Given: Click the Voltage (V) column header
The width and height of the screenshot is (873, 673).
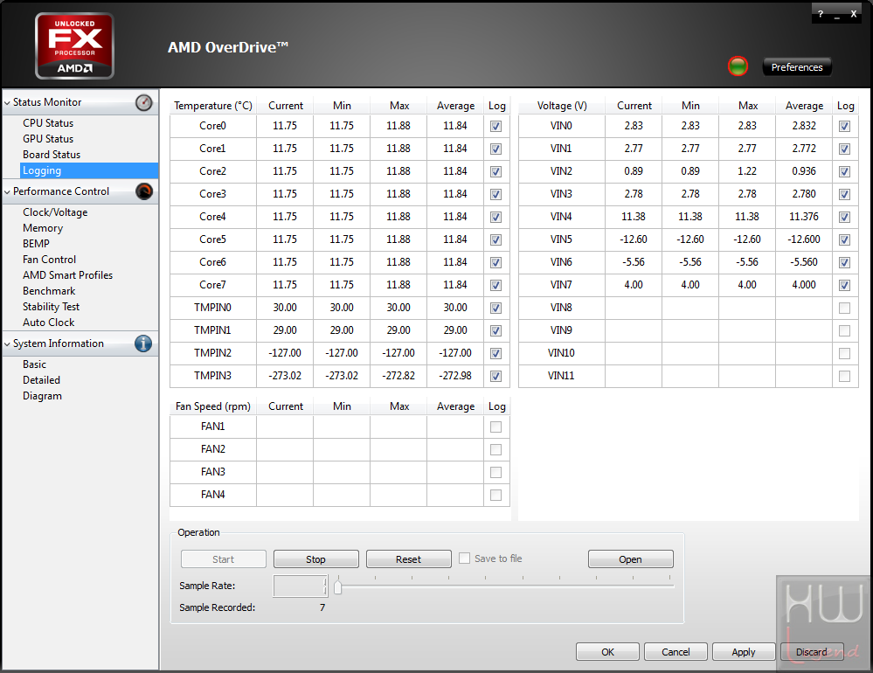Looking at the screenshot, I should (x=562, y=106).
